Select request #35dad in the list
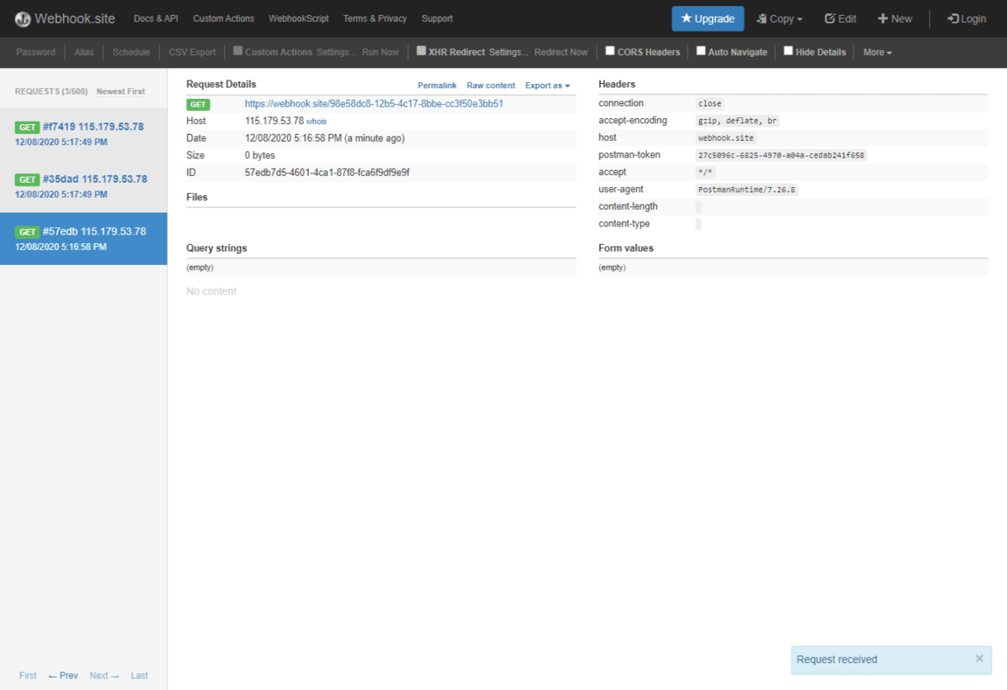 (x=84, y=186)
